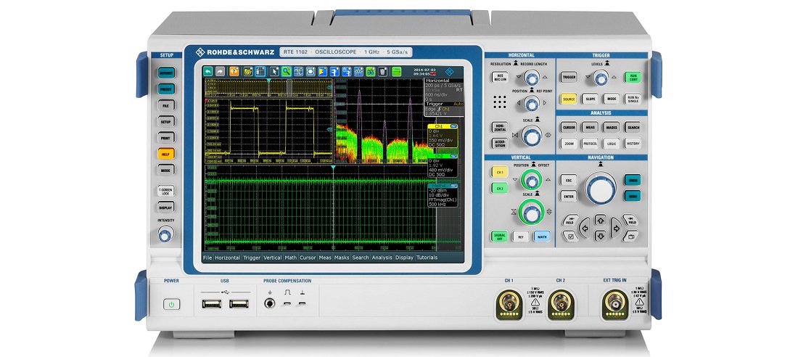Image resolution: width=798 pixels, height=357 pixels.
Task: Push the up arrow navigation key
Action: pyautogui.click(x=601, y=220)
